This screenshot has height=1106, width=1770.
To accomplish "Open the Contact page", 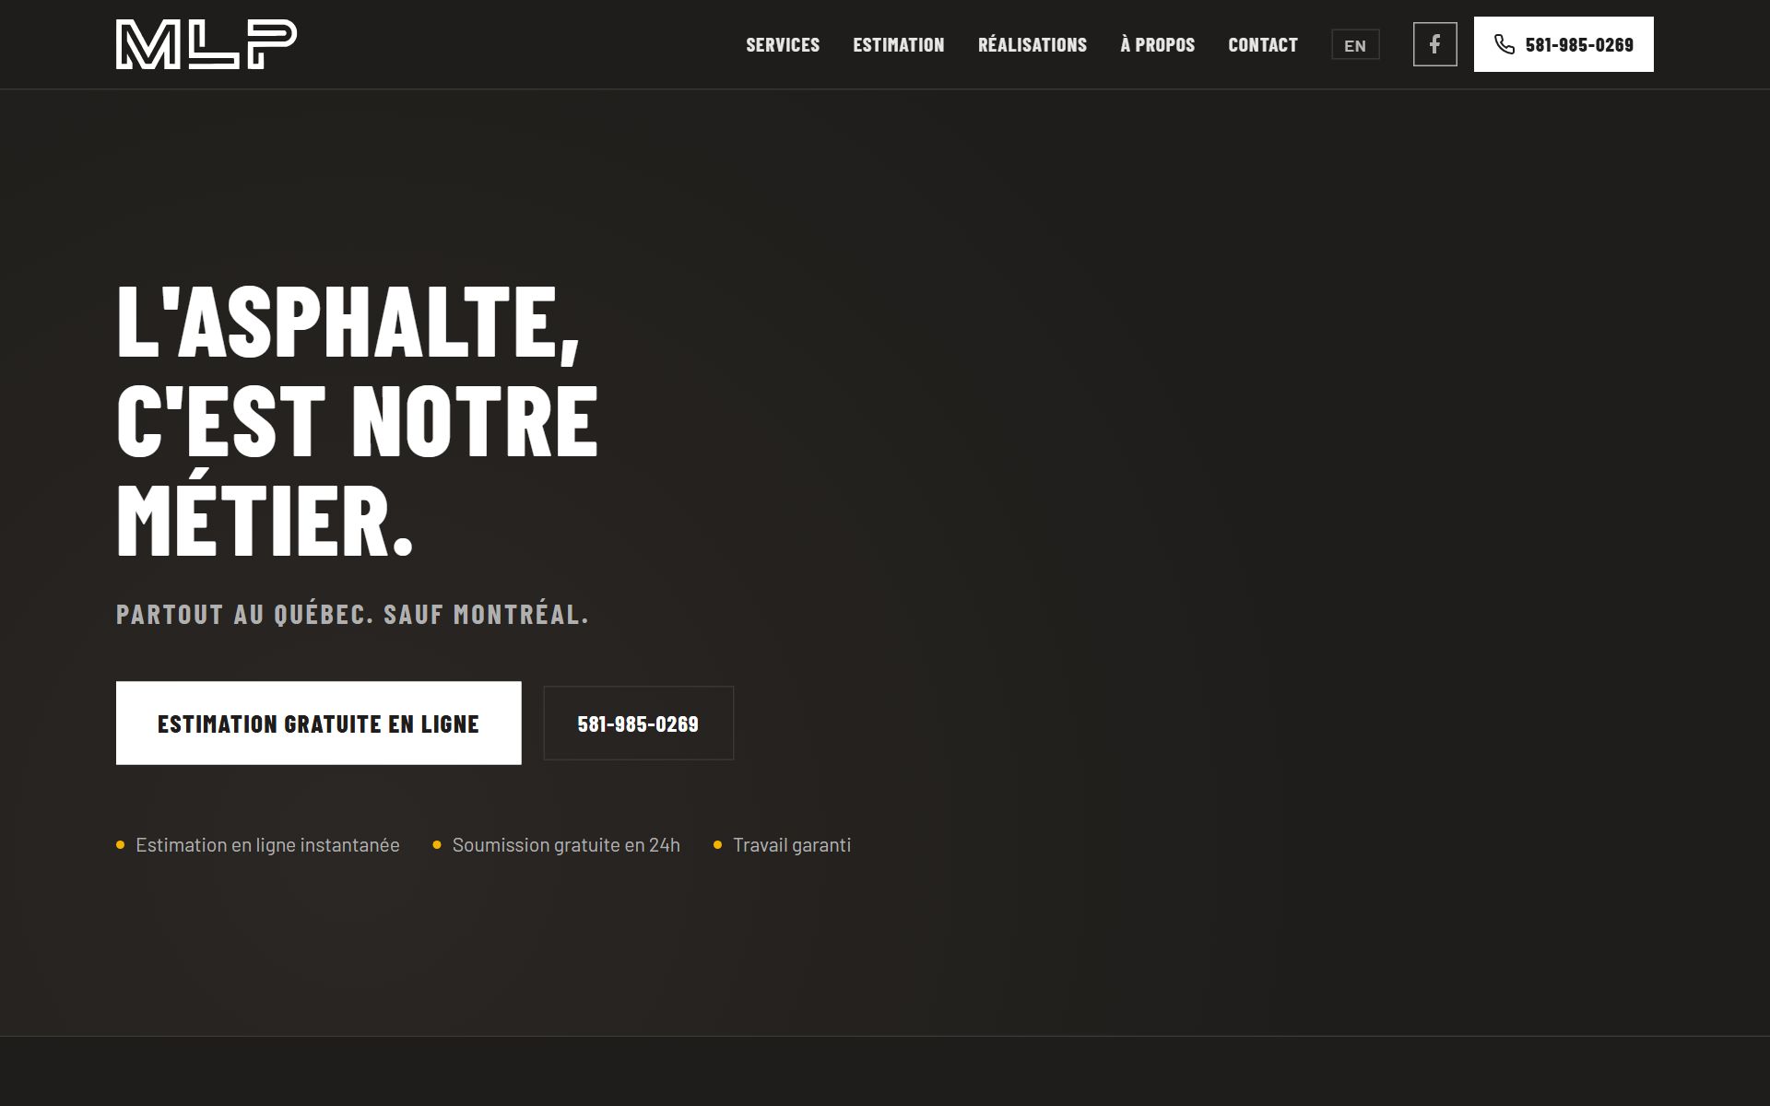I will (1263, 44).
